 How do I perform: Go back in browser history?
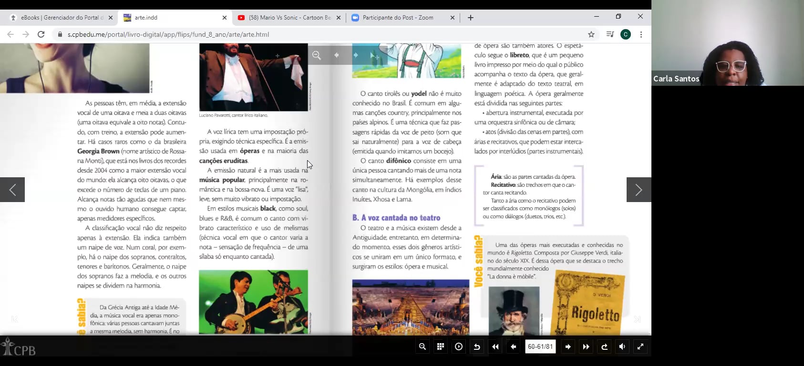click(x=10, y=34)
